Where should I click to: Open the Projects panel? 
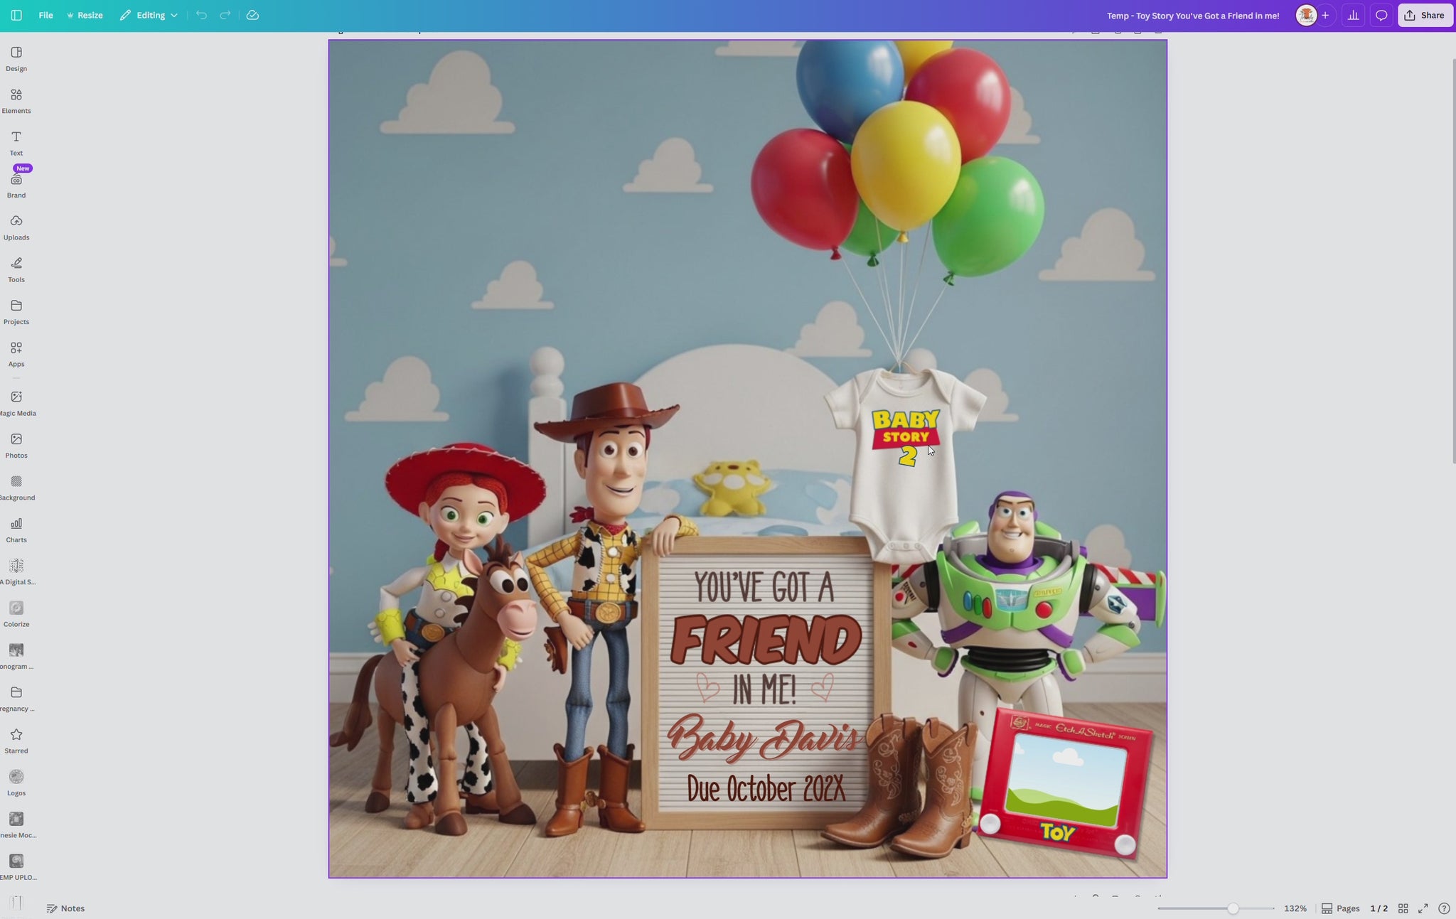click(16, 311)
